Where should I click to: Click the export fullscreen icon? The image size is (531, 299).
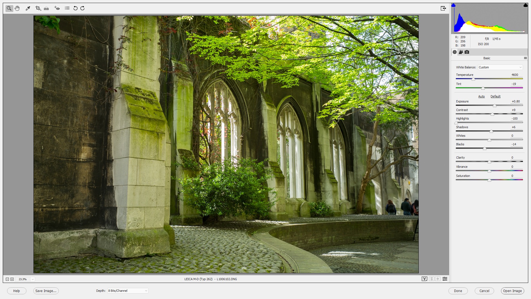(443, 8)
